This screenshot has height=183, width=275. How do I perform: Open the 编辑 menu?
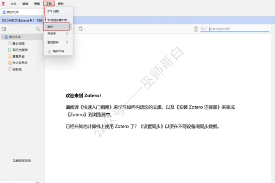tap(25, 4)
